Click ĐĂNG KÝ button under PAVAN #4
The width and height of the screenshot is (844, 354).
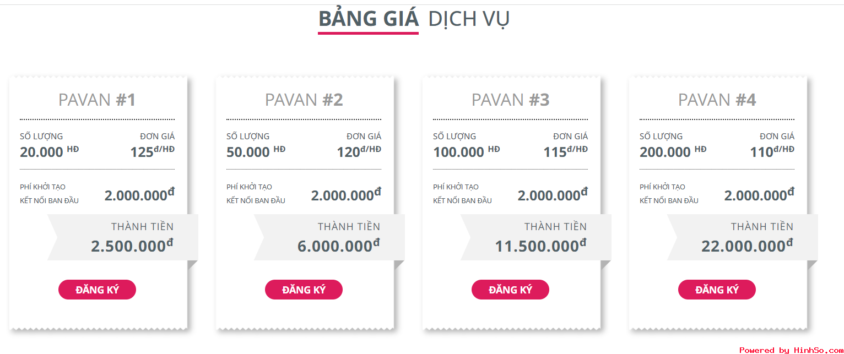[x=717, y=290]
